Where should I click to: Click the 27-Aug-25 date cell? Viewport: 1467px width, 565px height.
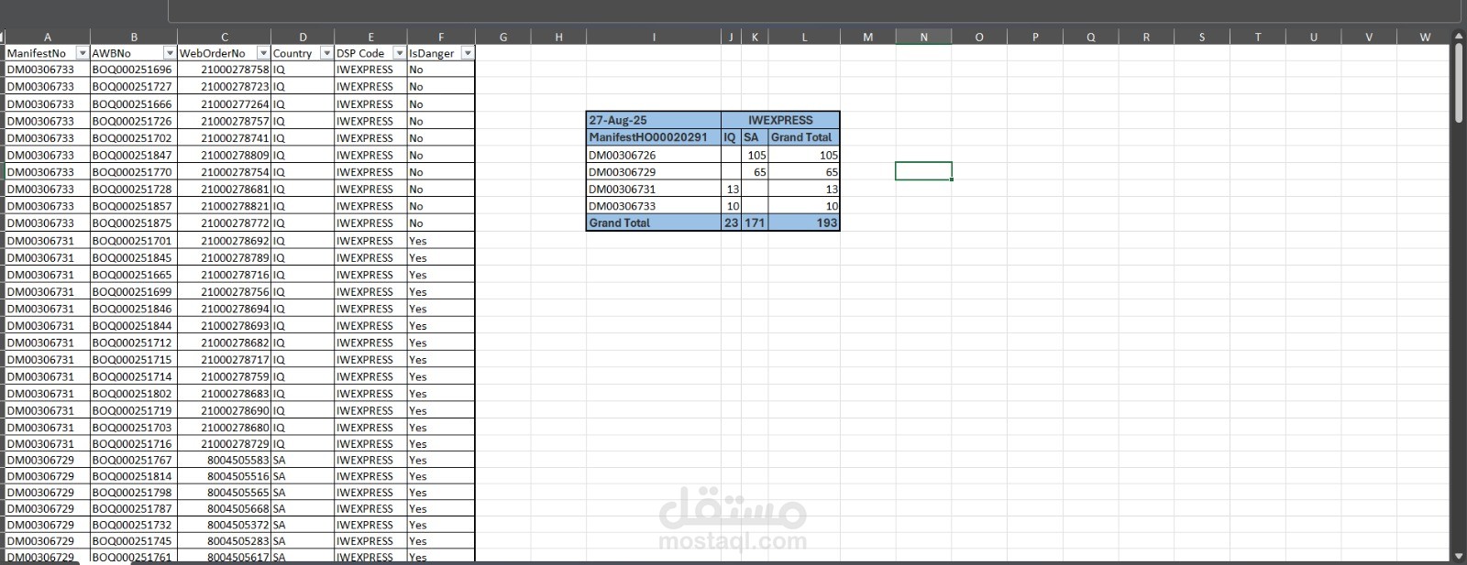[654, 120]
